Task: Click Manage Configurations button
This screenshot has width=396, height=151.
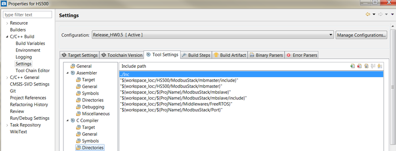Action: click(x=362, y=35)
